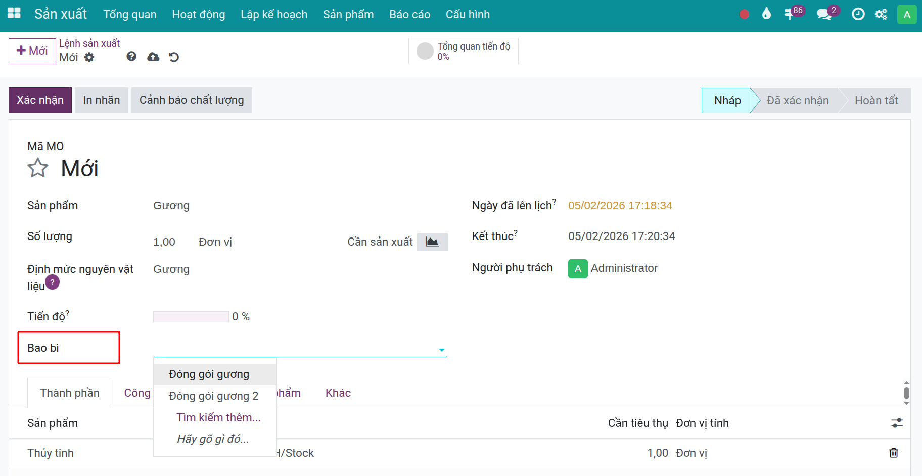This screenshot has height=476, width=922.
Task: Open the chat messages icon
Action: tap(824, 14)
